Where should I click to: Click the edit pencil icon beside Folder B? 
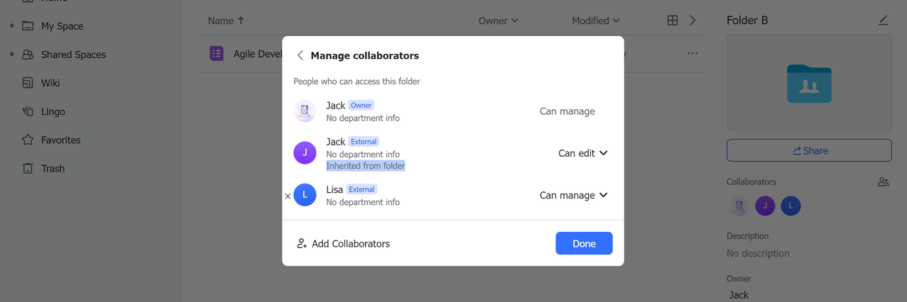tap(883, 21)
